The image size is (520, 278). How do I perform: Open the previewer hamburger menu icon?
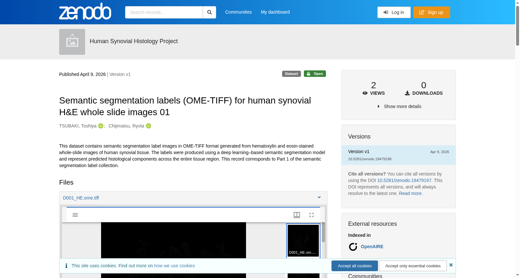click(x=75, y=215)
